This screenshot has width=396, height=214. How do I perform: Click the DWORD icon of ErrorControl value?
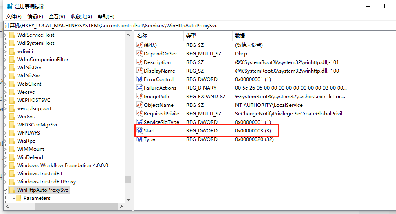[x=140, y=79]
